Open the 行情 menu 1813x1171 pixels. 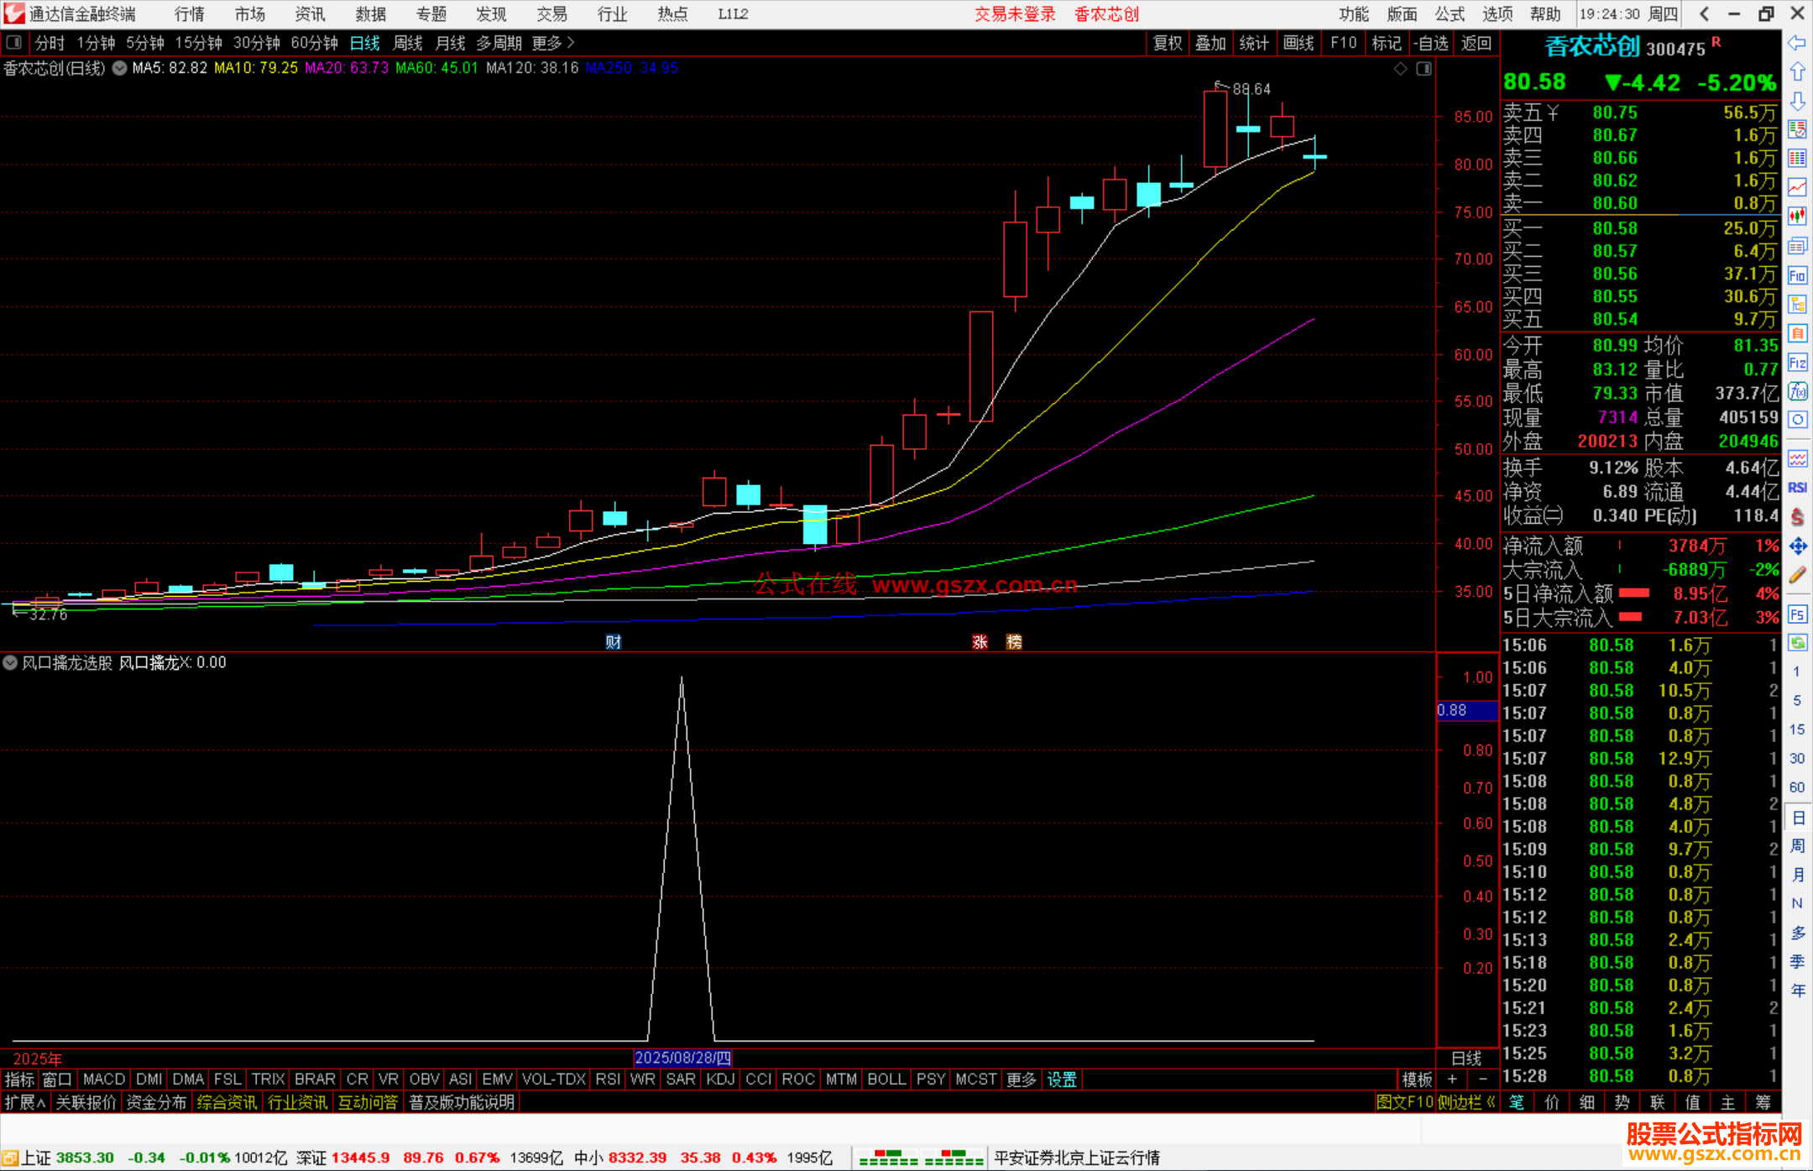[189, 14]
